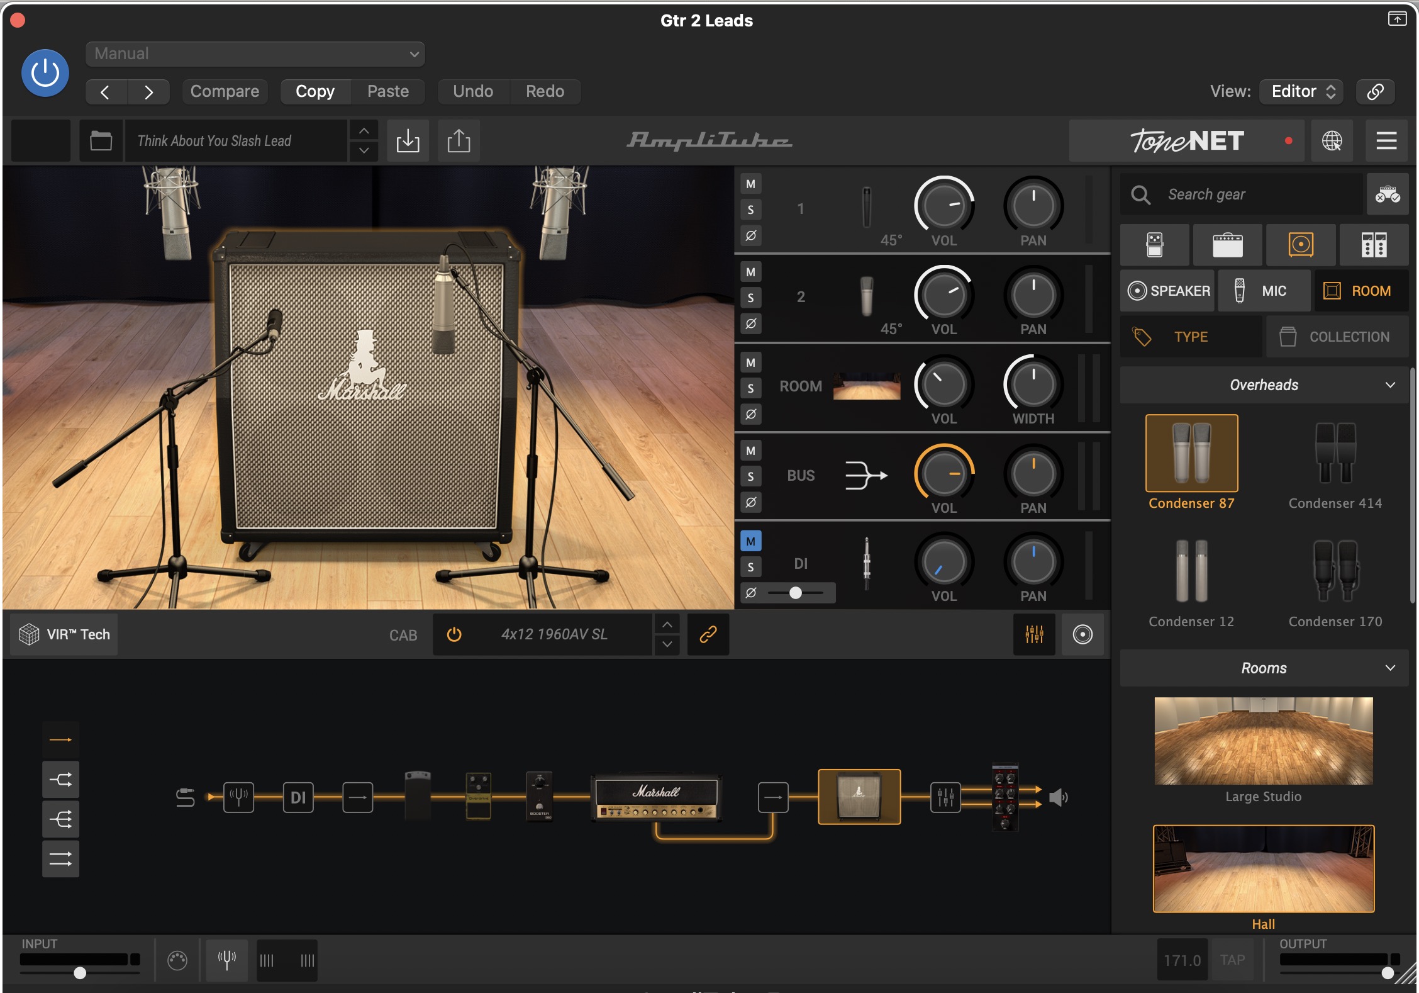Collapse the Rooms section

pos(1264,668)
